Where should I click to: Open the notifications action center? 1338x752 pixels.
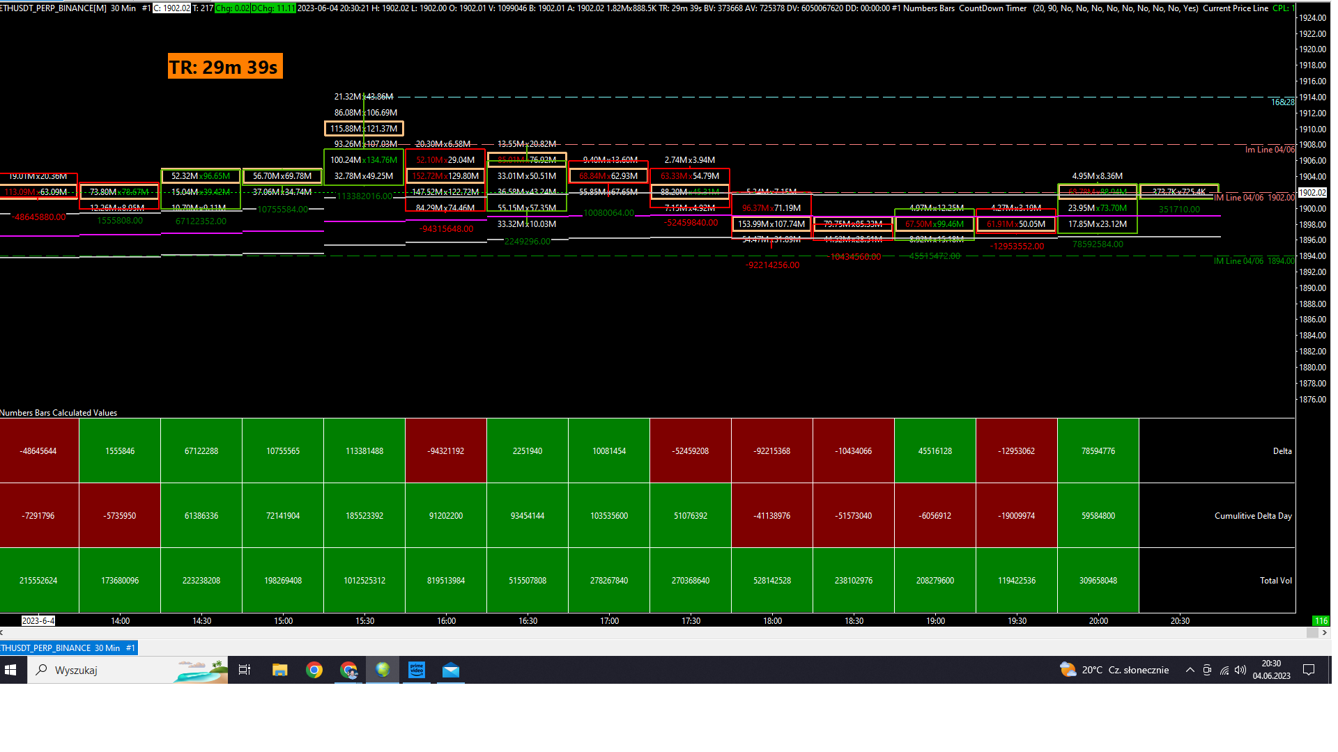[1309, 670]
